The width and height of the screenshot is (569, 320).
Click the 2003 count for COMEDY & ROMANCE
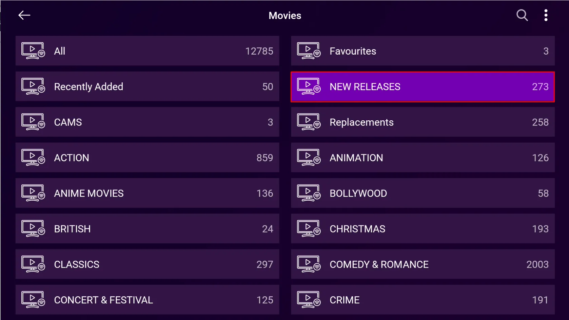click(537, 264)
